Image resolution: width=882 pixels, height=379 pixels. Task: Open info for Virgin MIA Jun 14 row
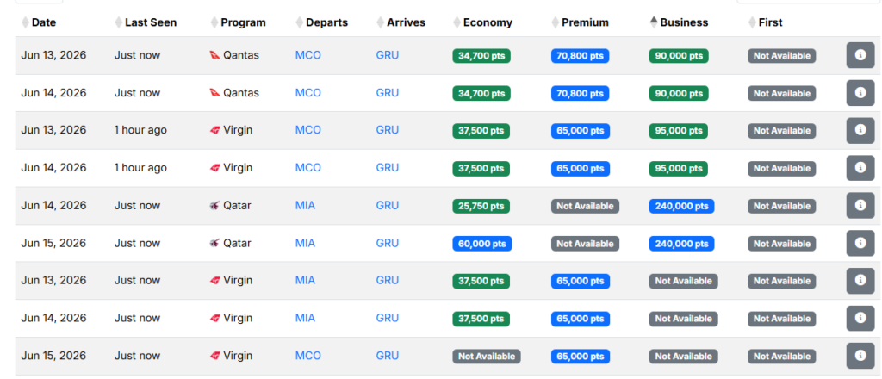click(x=860, y=318)
